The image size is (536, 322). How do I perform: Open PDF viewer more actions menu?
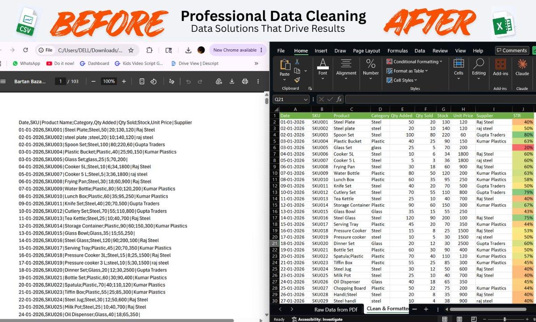[258, 81]
